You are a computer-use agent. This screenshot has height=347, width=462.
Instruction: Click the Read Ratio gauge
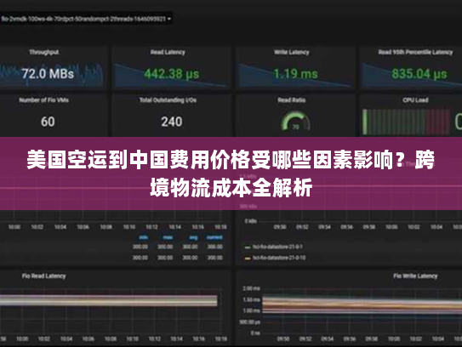pyautogui.click(x=295, y=121)
